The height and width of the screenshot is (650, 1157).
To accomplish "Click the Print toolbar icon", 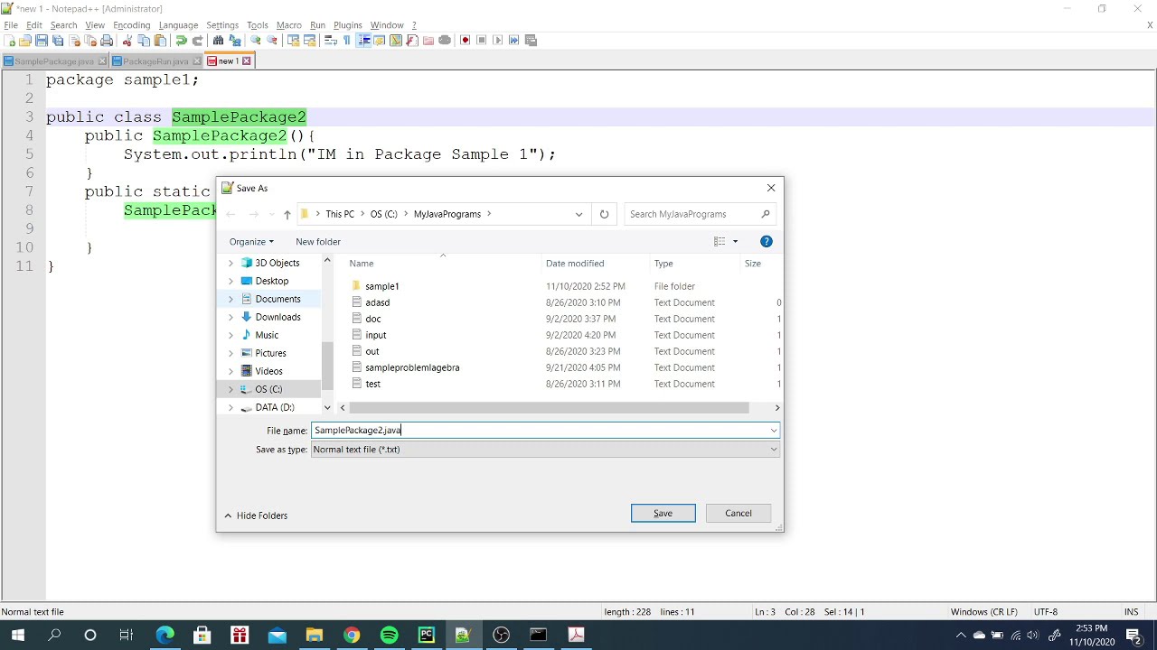I will 107,41.
